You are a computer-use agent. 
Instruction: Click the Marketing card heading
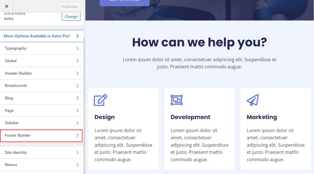click(262, 117)
